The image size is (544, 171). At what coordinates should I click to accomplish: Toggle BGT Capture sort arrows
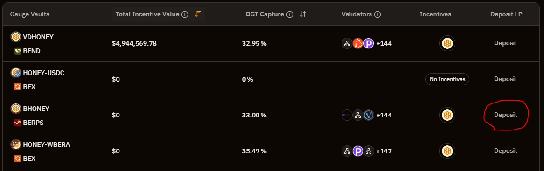coord(303,14)
